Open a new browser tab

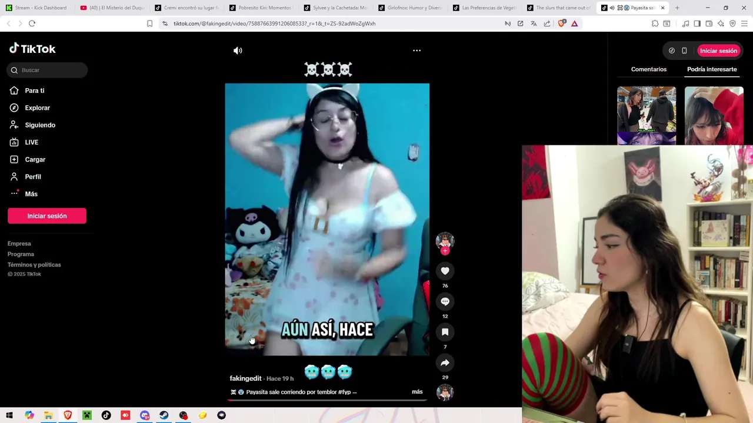(x=677, y=8)
